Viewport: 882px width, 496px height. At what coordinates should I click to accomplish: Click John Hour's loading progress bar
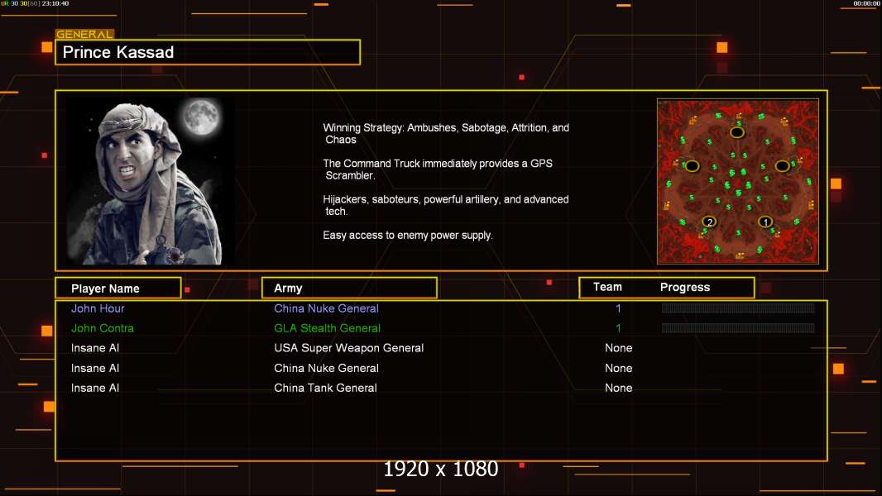(738, 308)
